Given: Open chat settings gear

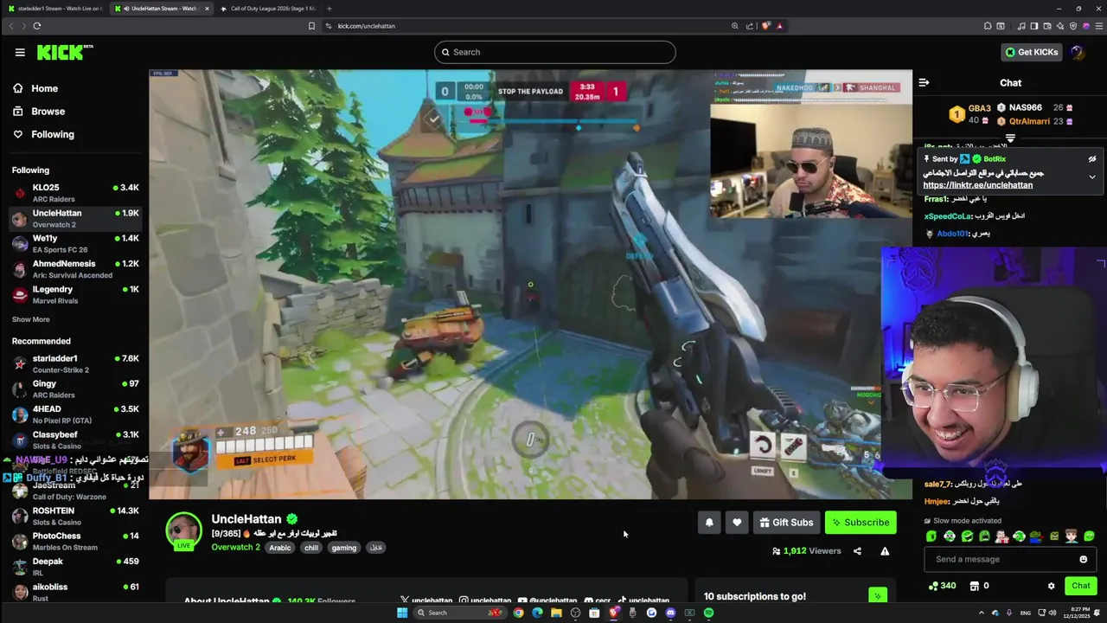Looking at the screenshot, I should tap(1052, 586).
